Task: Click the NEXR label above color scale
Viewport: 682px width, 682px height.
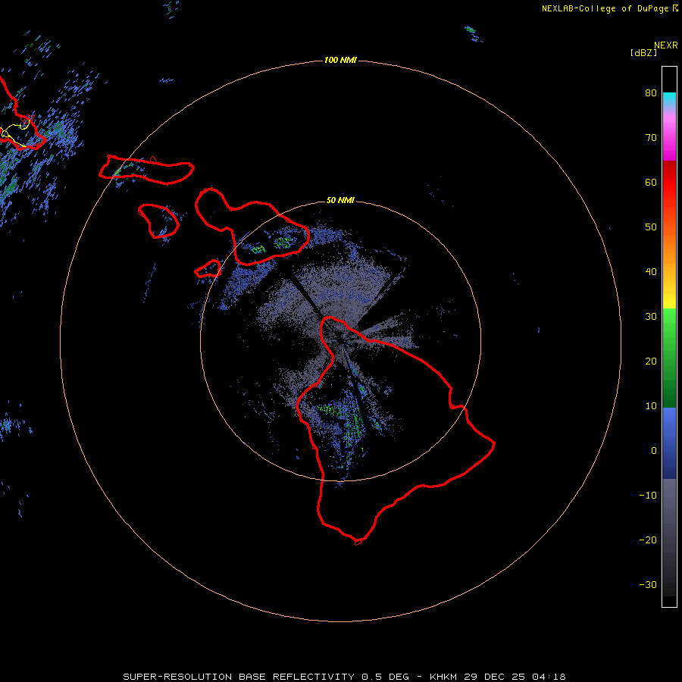Action: (x=666, y=45)
